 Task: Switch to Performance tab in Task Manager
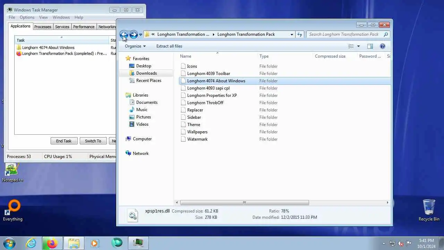pos(84,27)
